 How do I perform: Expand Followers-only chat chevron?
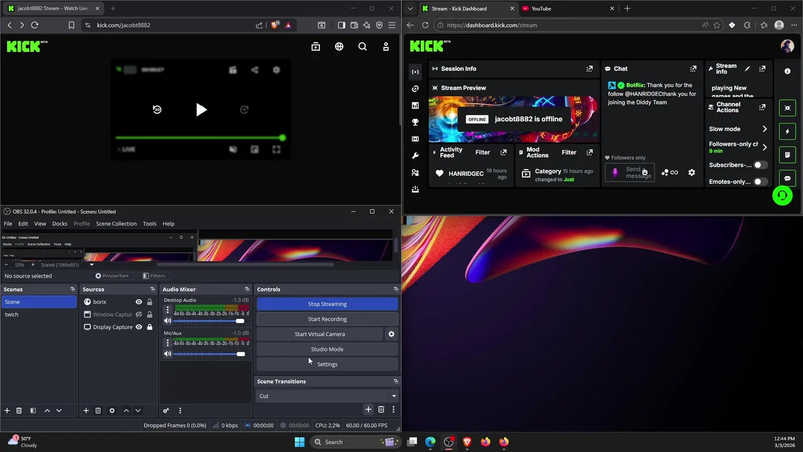pos(764,147)
